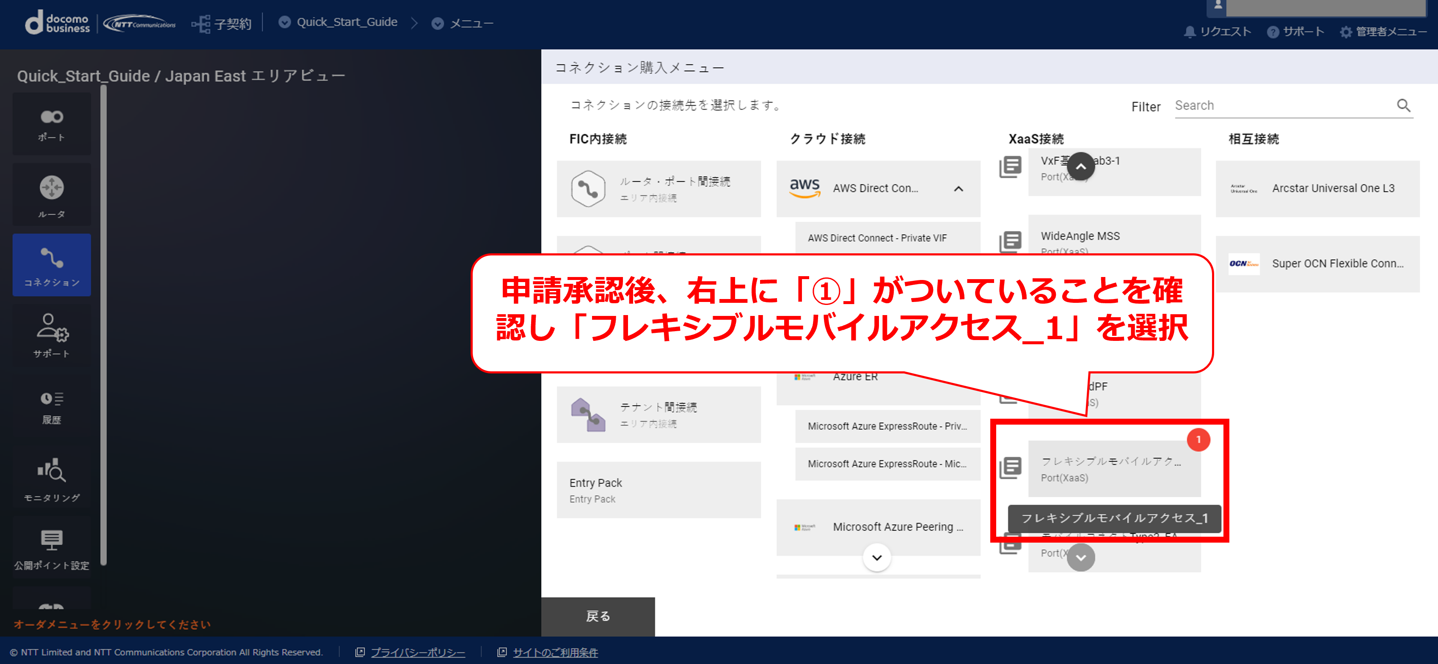The height and width of the screenshot is (664, 1438).
Task: Click the search magnifier icon
Action: pos(1403,105)
